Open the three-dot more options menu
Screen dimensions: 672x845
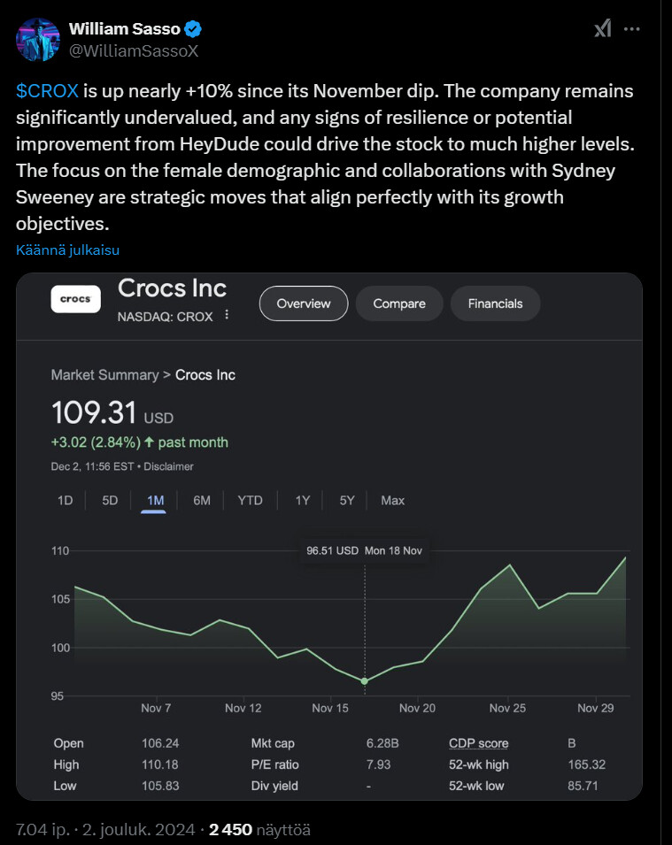coord(631,29)
